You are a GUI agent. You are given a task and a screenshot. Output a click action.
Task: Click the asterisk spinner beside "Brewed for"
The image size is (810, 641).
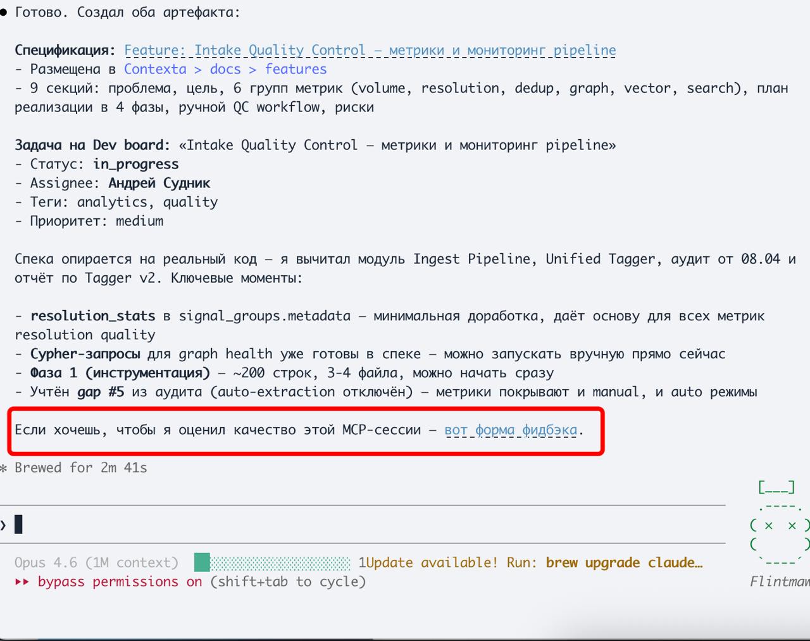pyautogui.click(x=4, y=469)
